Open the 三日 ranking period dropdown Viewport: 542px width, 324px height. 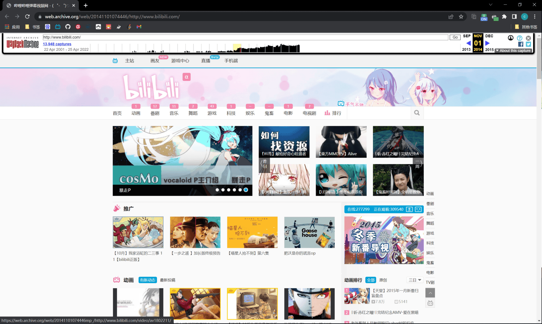pos(415,280)
